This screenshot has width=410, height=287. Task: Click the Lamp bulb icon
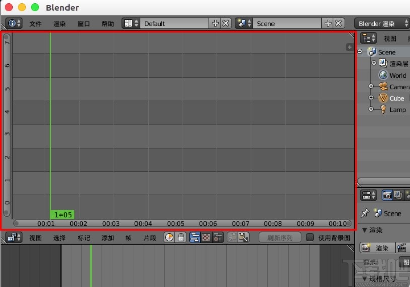[383, 109]
